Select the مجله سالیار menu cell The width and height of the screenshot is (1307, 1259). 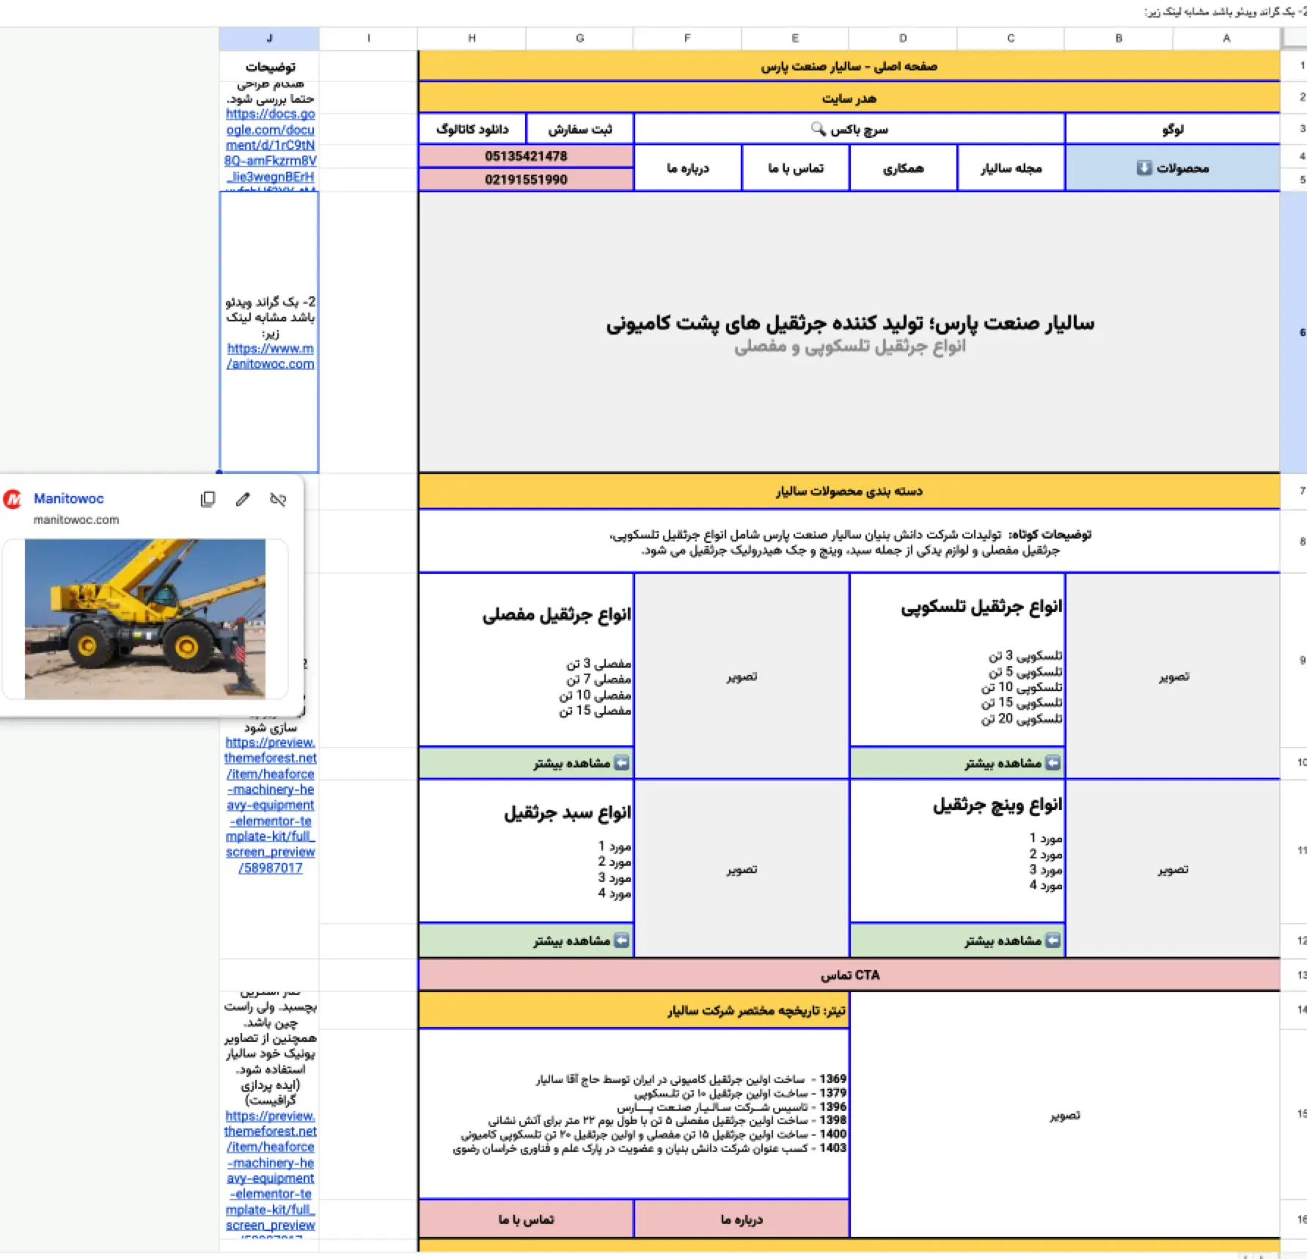1011,168
